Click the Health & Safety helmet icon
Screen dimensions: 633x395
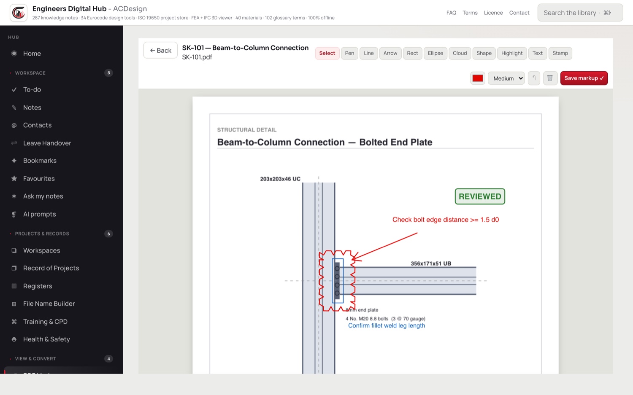pyautogui.click(x=14, y=339)
